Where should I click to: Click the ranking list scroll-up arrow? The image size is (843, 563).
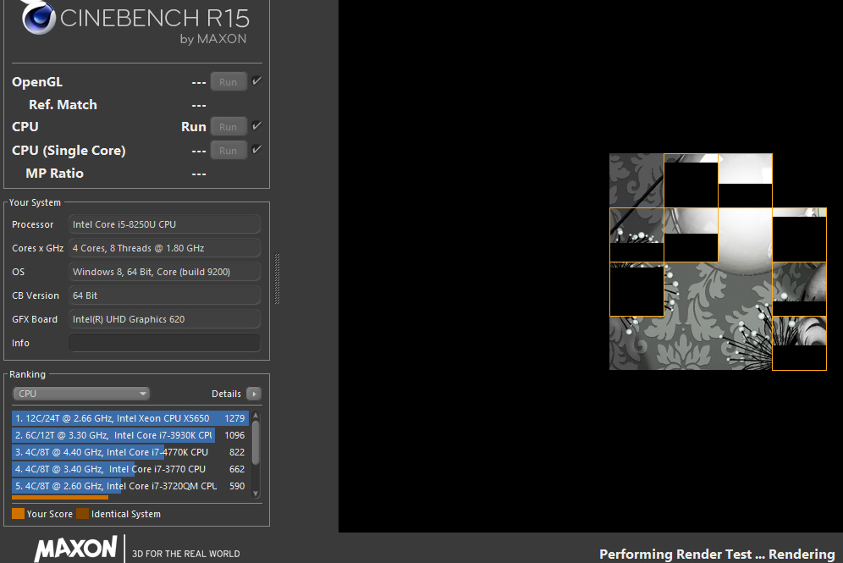pos(256,416)
